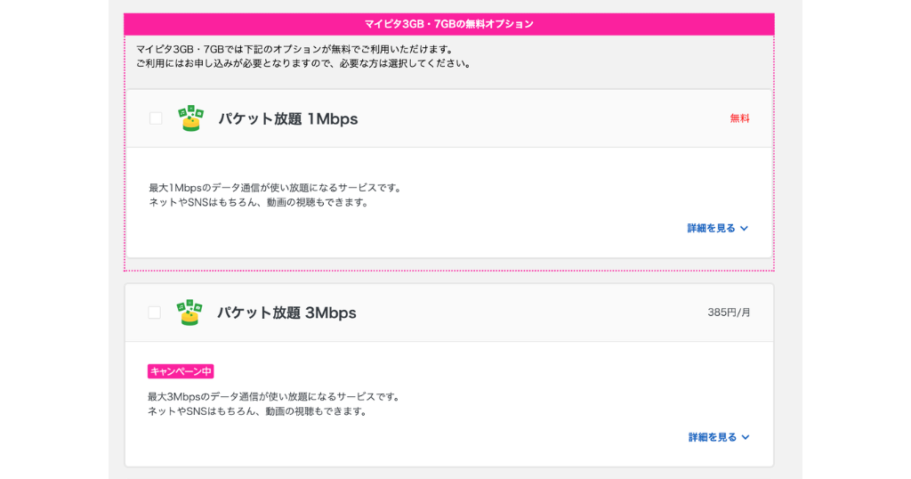Open 詳細を見る for the 3Mbps option
The image size is (911, 479).
point(713,437)
